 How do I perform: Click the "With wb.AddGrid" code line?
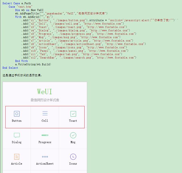34,17
